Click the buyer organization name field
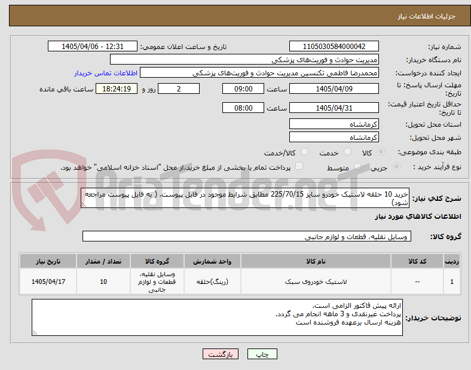The height and width of the screenshot is (370, 471). click(x=244, y=59)
